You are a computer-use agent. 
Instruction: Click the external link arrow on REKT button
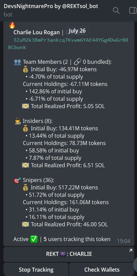131,250
